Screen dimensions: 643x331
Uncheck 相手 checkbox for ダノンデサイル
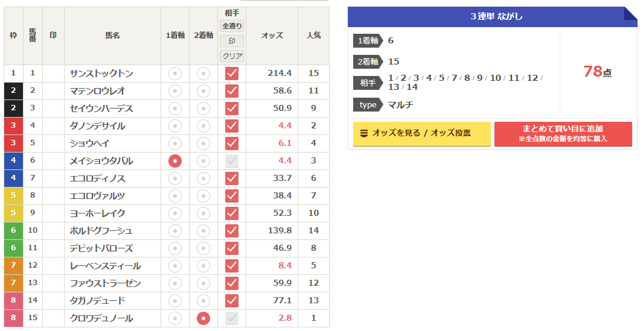tap(232, 126)
